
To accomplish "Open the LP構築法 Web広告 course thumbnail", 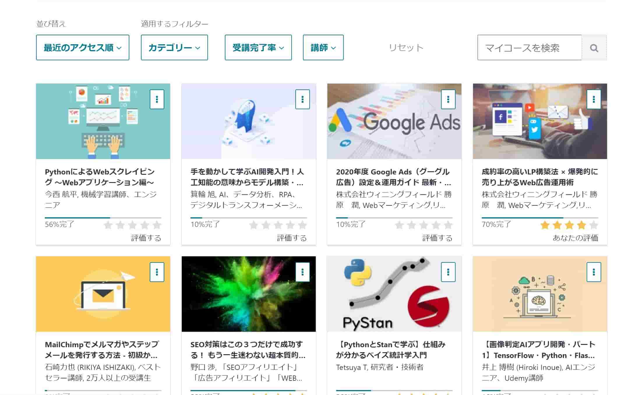I will click(x=540, y=121).
